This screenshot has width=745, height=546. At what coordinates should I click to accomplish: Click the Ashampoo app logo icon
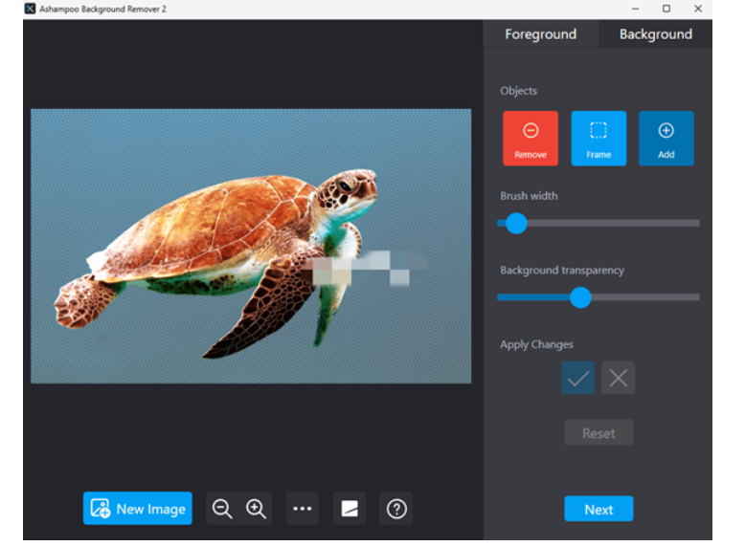tap(30, 9)
